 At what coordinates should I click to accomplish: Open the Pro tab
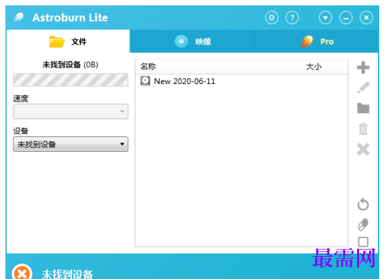(316, 41)
